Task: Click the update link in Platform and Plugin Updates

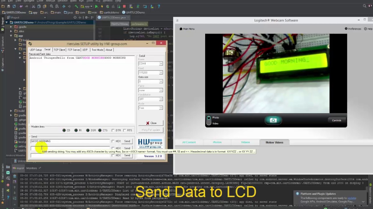Action: click(x=352, y=198)
